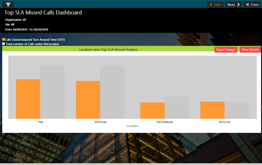
Task: Click the 'Location-wise Top SLA Missed Analysis' chart title
Action: click(108, 49)
